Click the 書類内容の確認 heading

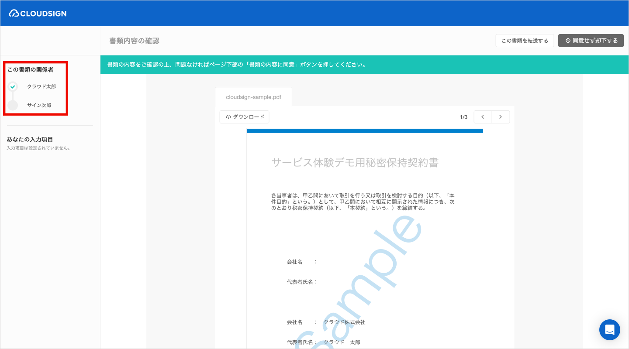coord(134,41)
